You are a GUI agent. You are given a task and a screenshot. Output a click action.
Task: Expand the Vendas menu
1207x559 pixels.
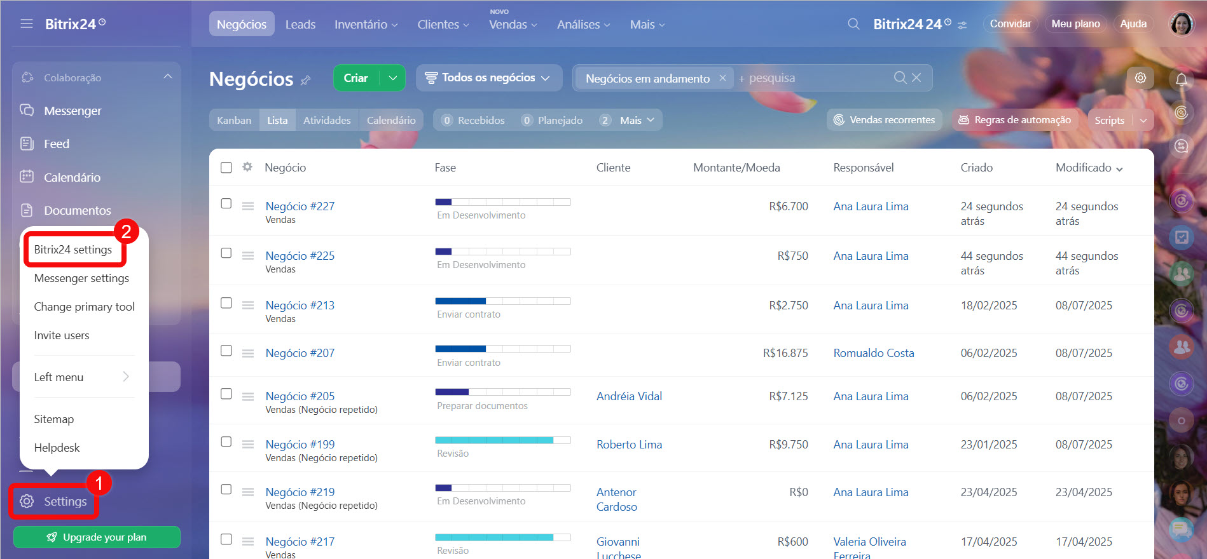coord(513,24)
